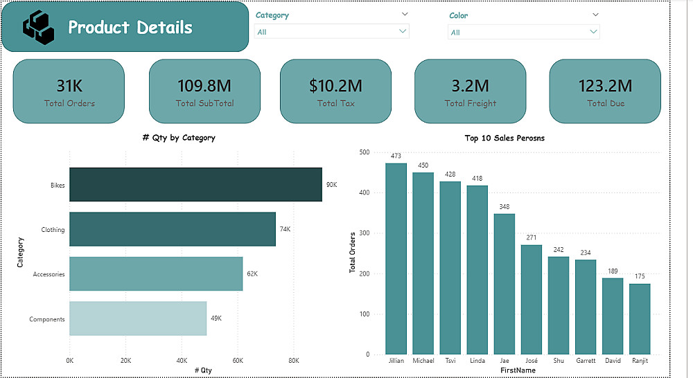Click the Top 10 Sales Perosns title
Viewport: 693px width, 378px height.
(505, 138)
